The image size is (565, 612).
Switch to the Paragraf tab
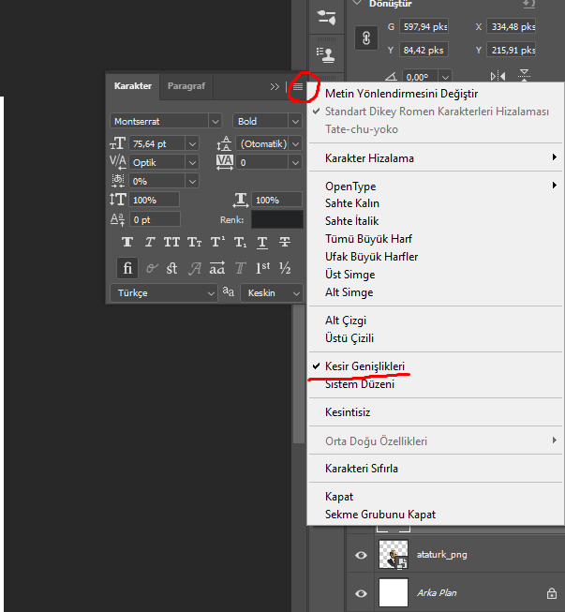(186, 86)
